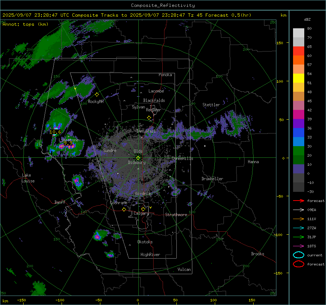Viewport: 326px width, 305px height.
Task: Click yellow diamond marker beside RockyMH
Action: (97, 95)
